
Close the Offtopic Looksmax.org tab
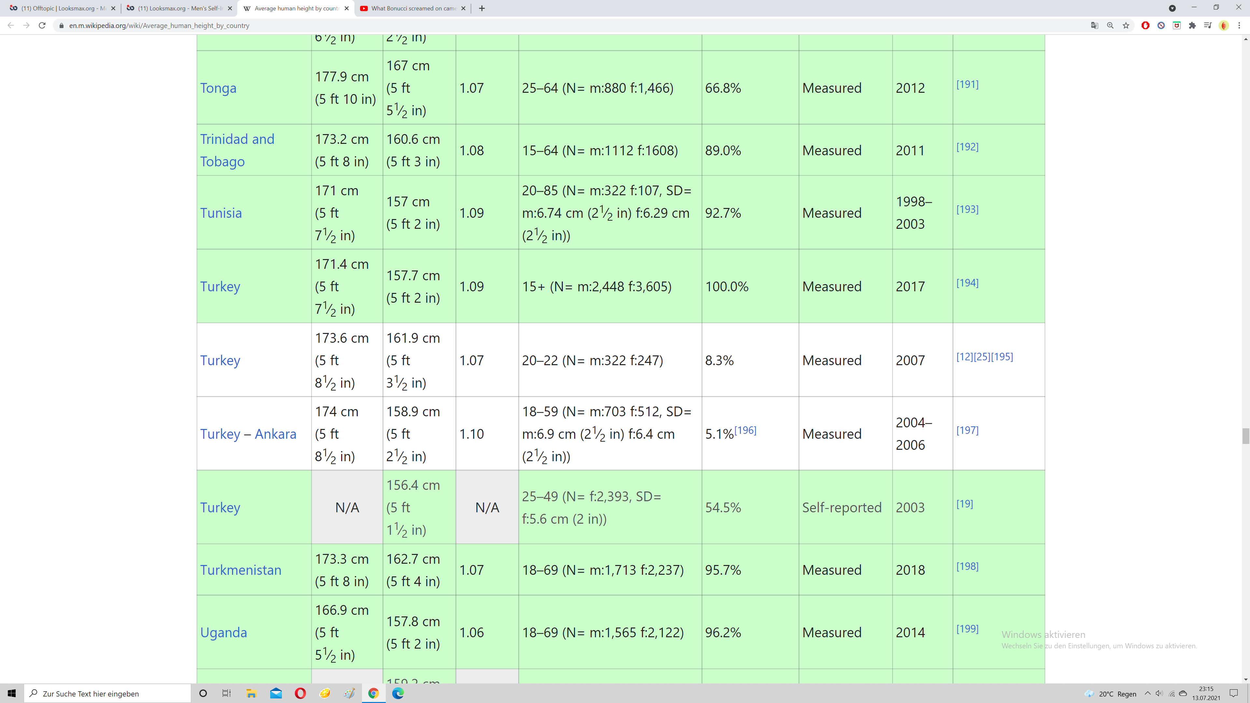pyautogui.click(x=114, y=8)
